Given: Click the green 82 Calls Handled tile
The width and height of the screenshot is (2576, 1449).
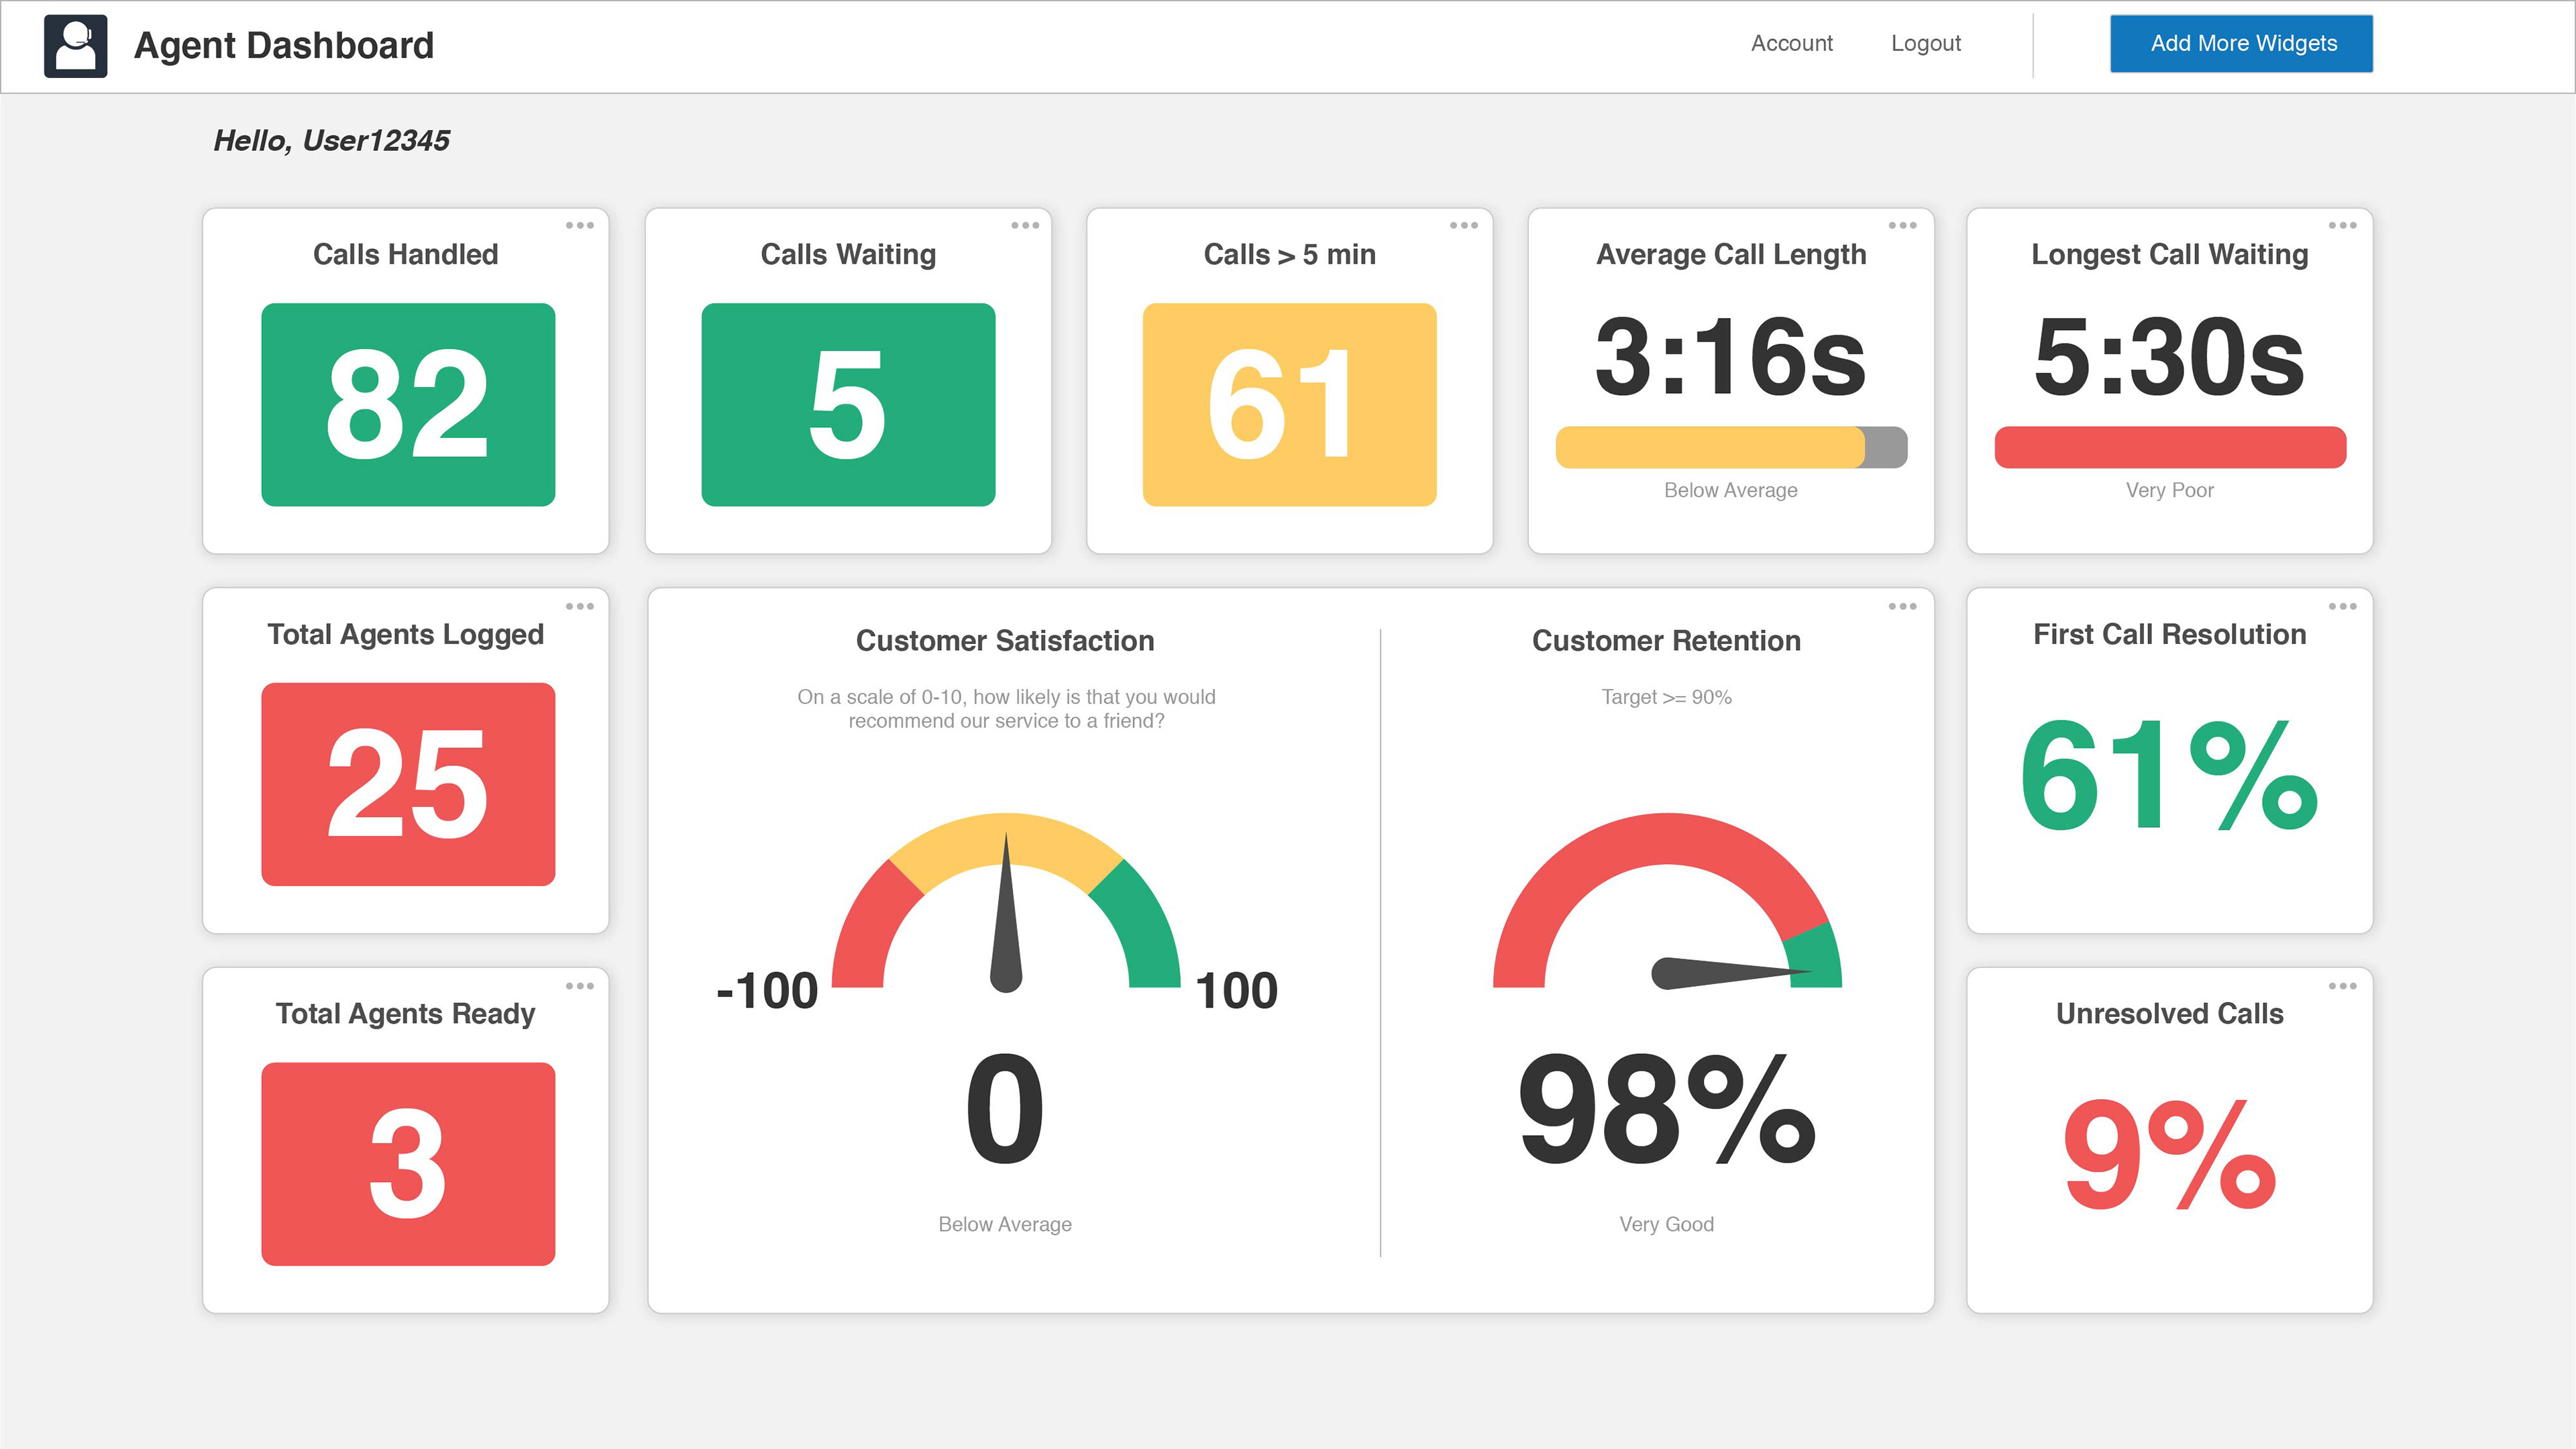Looking at the screenshot, I should pyautogui.click(x=408, y=404).
